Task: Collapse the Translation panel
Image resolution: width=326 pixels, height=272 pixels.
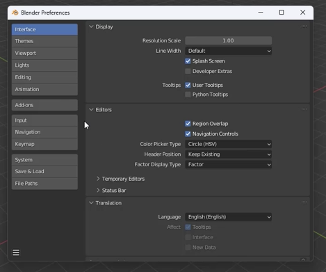Action: [91, 202]
